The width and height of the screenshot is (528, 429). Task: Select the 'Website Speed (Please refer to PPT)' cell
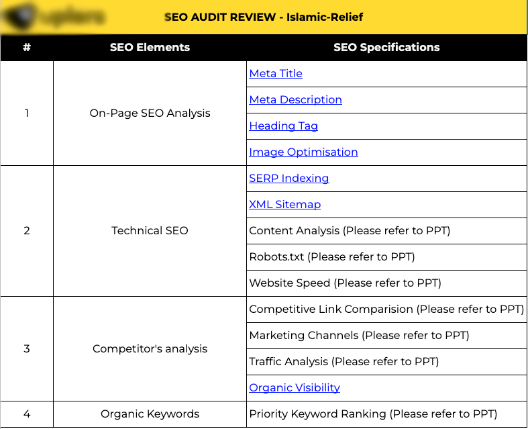pyautogui.click(x=386, y=283)
